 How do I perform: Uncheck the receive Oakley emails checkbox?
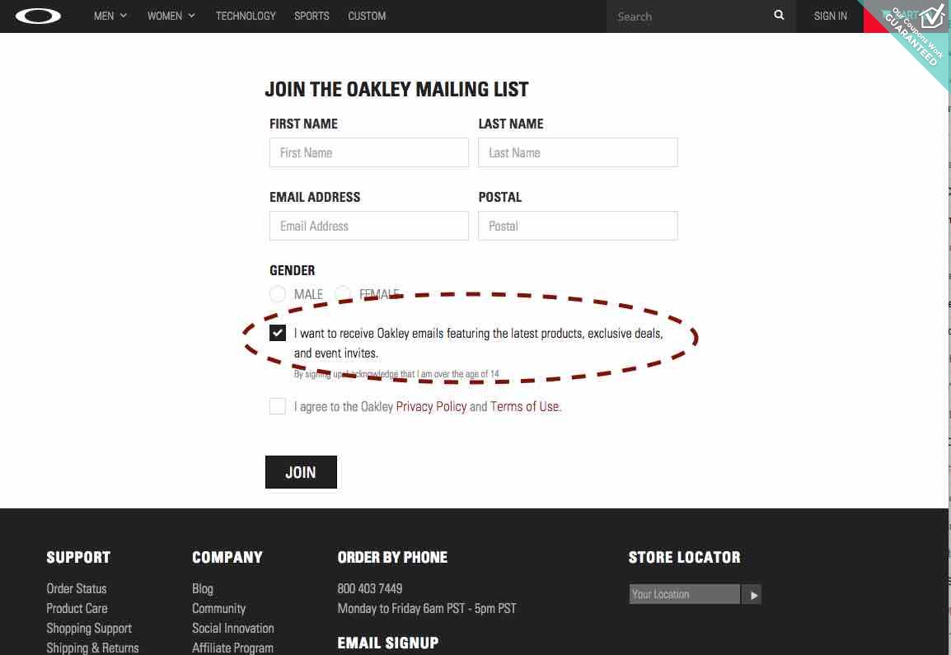278,333
